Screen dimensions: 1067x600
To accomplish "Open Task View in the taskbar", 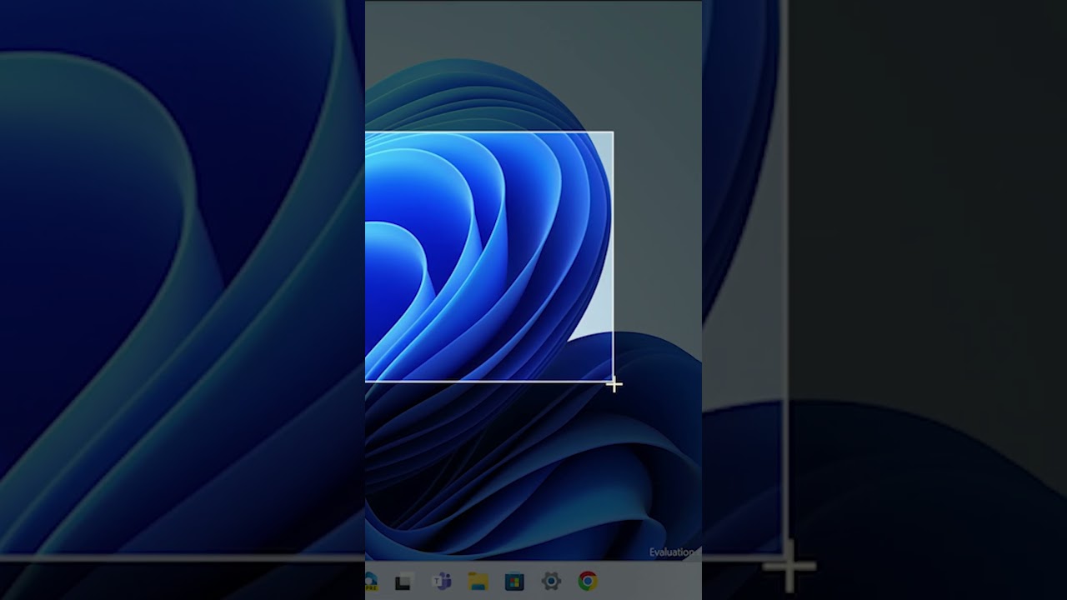I will (403, 582).
